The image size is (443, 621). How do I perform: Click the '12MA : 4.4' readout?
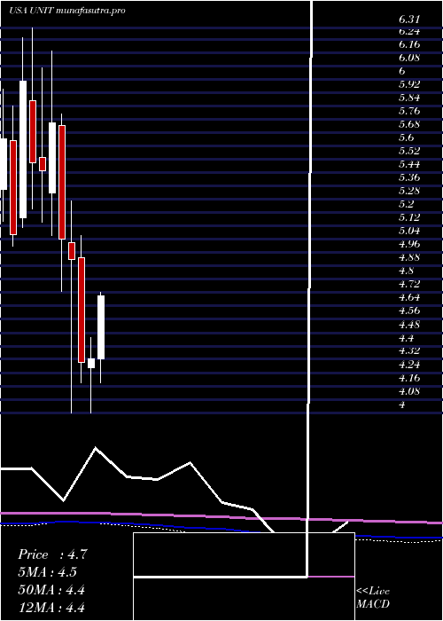coord(51,608)
